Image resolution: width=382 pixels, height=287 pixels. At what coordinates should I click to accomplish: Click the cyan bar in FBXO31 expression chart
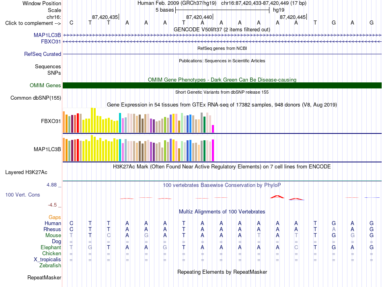(120, 123)
